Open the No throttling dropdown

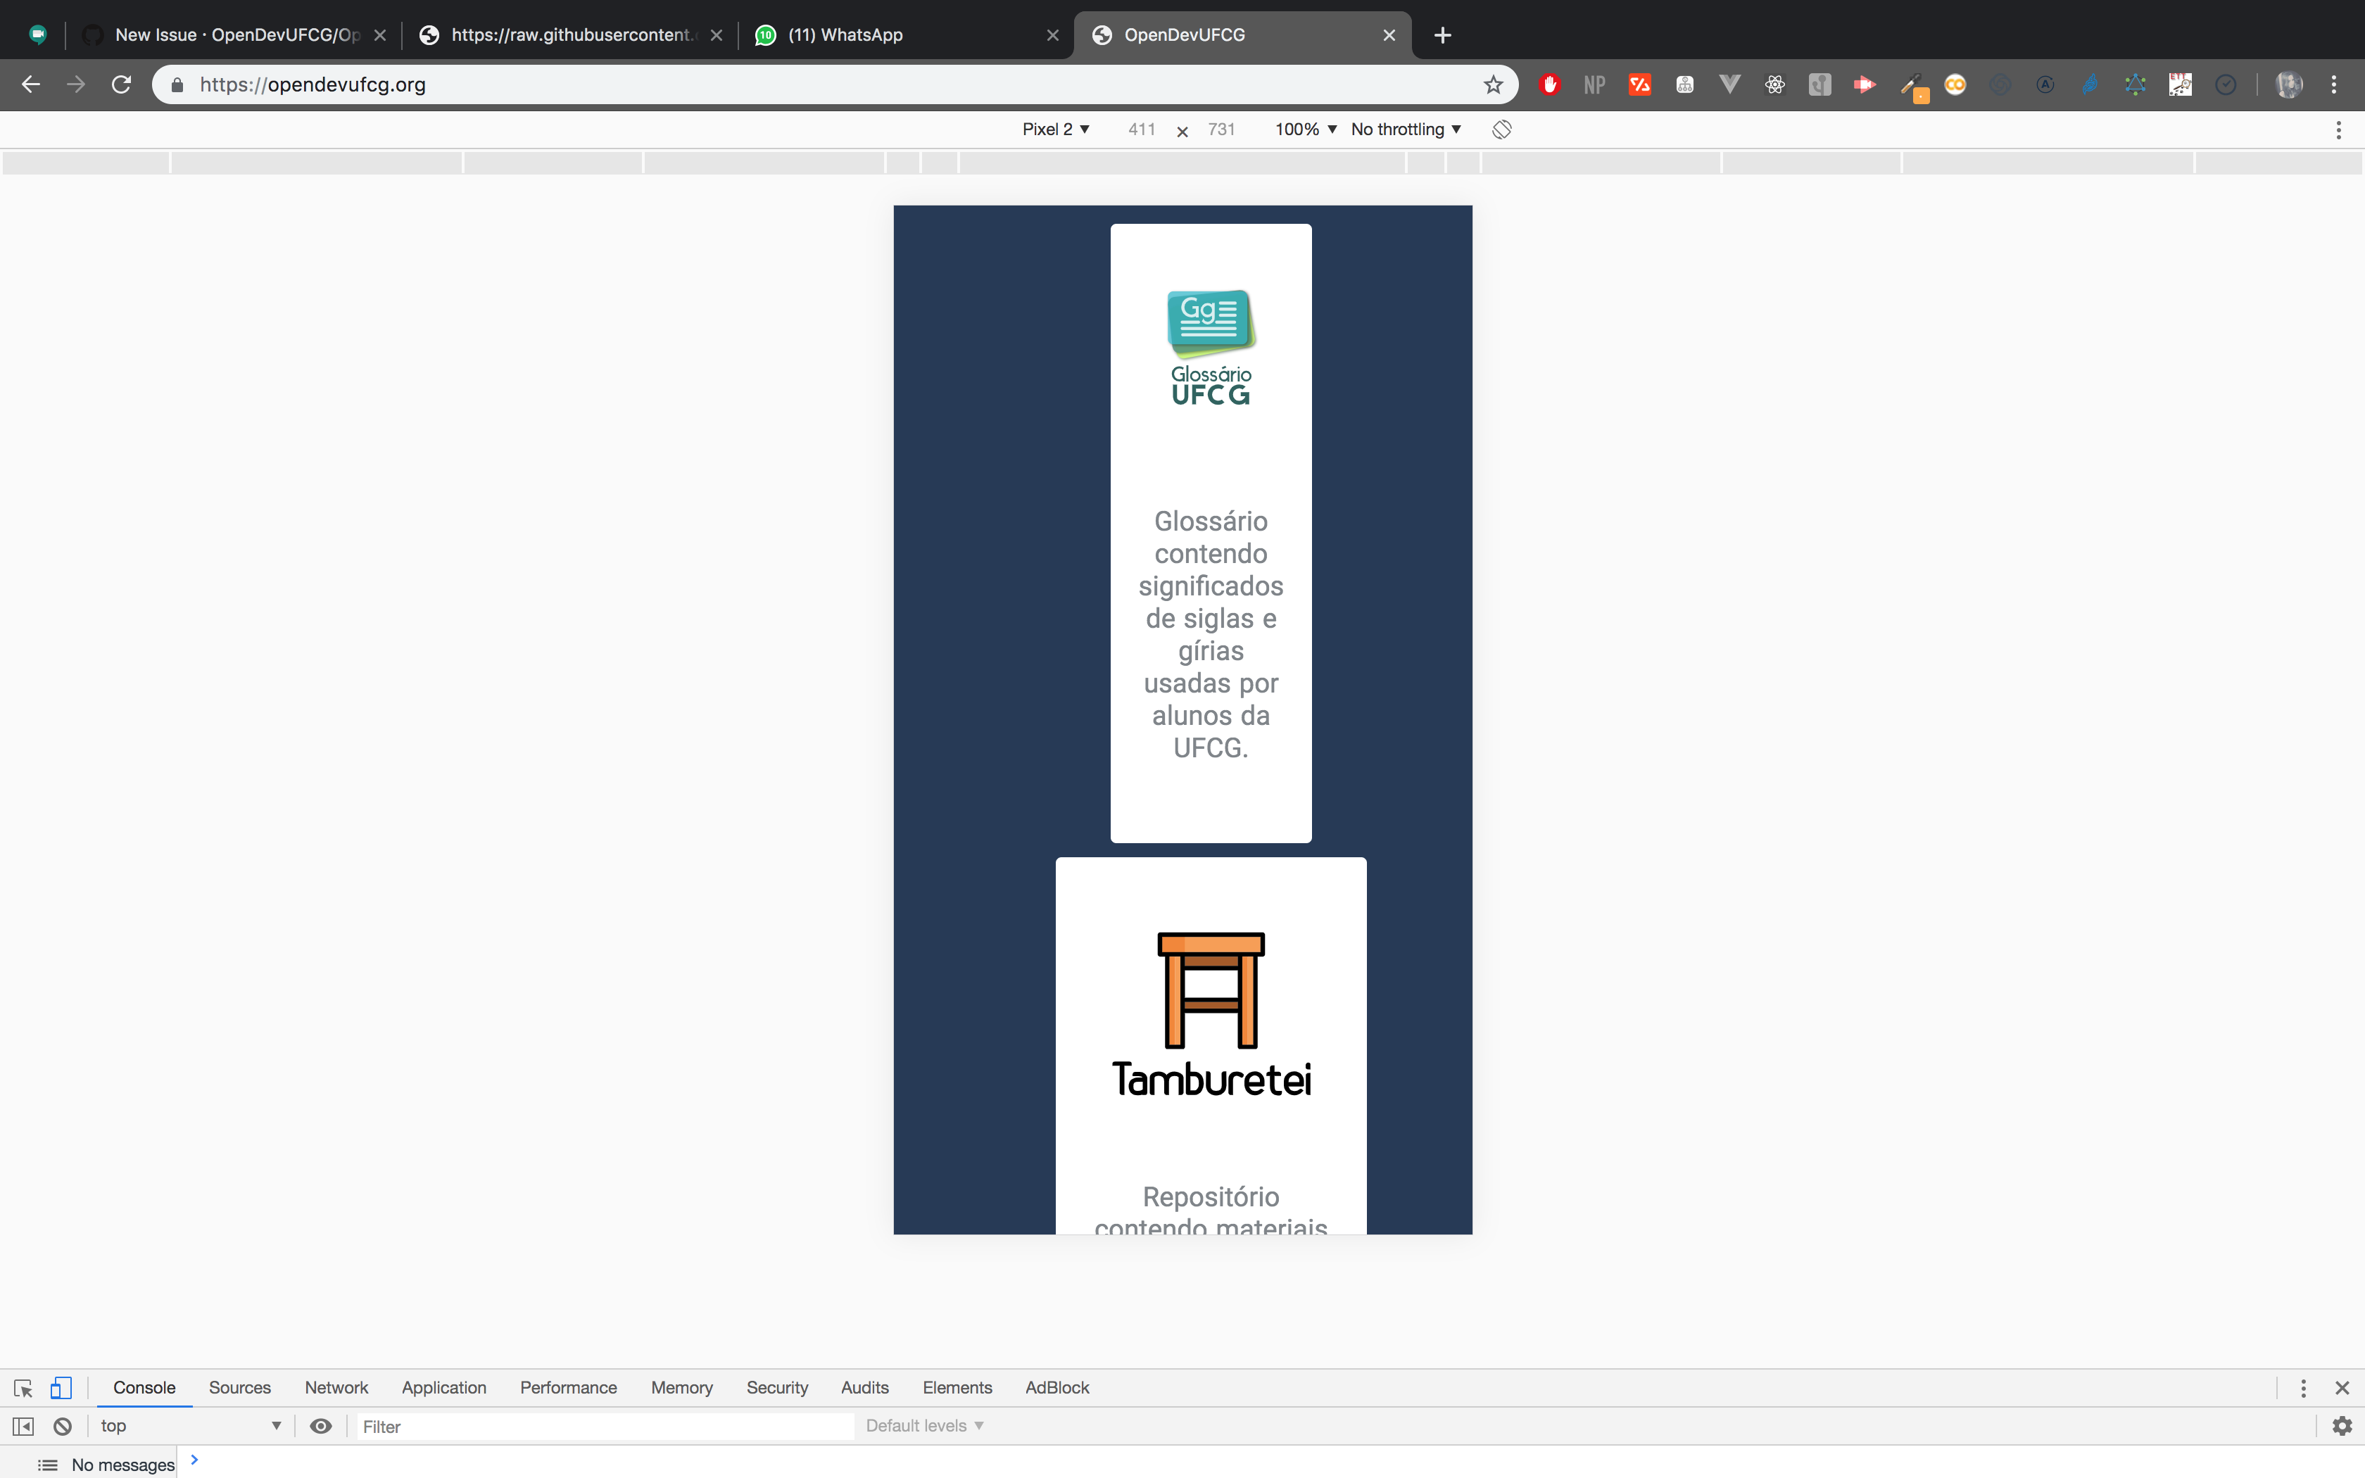1406,128
